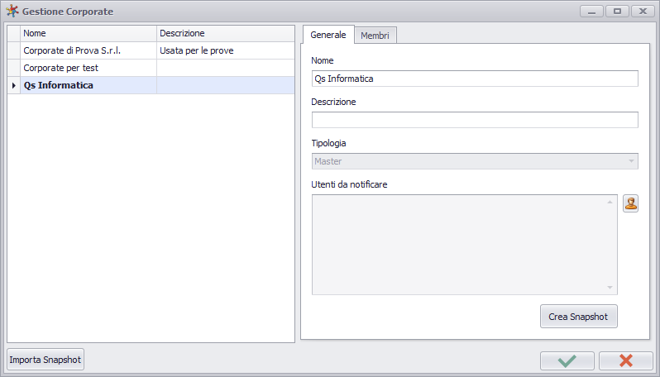Confirm with the green checkmark button

click(567, 360)
